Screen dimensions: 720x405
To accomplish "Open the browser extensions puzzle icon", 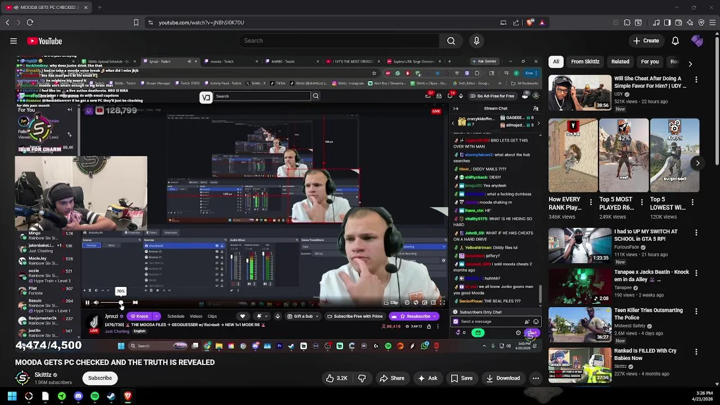I will coord(627,22).
